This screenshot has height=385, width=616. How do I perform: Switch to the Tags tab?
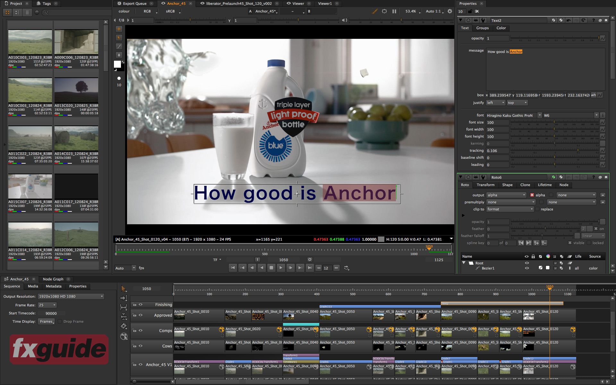point(47,4)
